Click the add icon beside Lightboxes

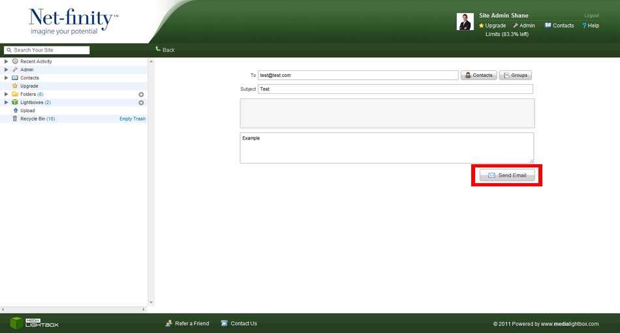tap(141, 102)
